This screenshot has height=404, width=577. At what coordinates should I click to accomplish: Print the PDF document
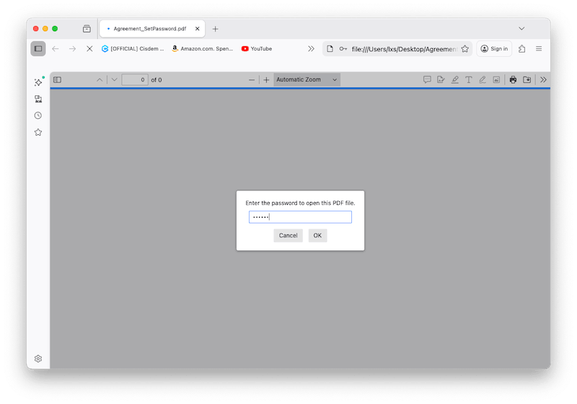pyautogui.click(x=513, y=80)
